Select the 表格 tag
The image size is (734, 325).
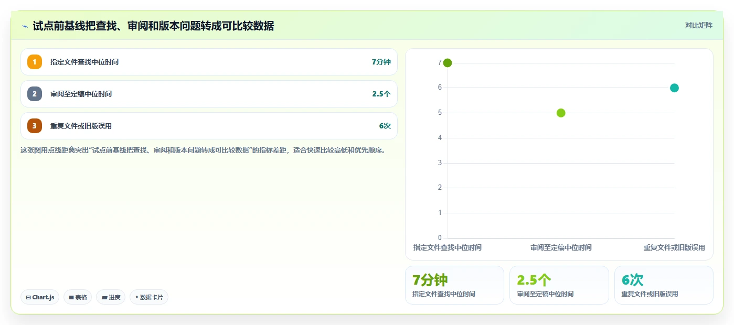point(78,297)
